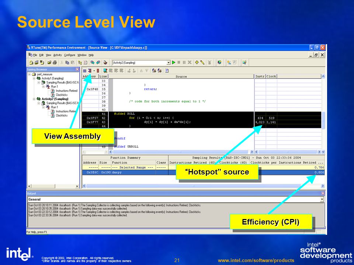Click the checklist properties icon in the main toolbar
Screen dimensions: 354x265
click(x=85, y=63)
